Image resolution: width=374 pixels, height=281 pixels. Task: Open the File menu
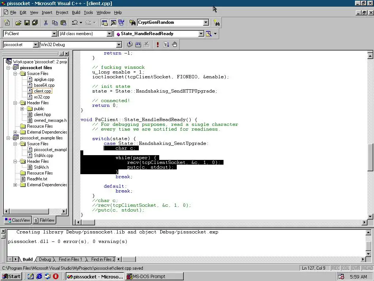click(x=13, y=12)
